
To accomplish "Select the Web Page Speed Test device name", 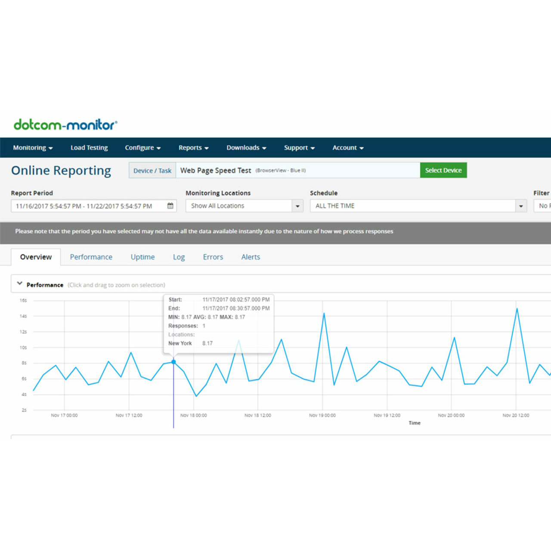I will click(x=215, y=170).
